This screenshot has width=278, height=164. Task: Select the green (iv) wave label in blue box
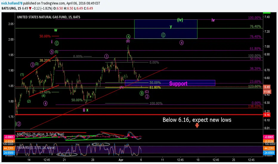(x=180, y=20)
